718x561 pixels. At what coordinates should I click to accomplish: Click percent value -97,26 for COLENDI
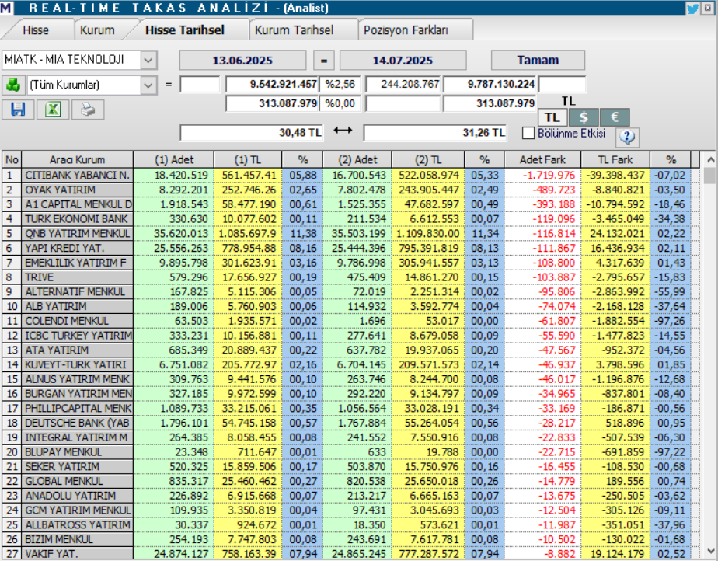pos(670,321)
